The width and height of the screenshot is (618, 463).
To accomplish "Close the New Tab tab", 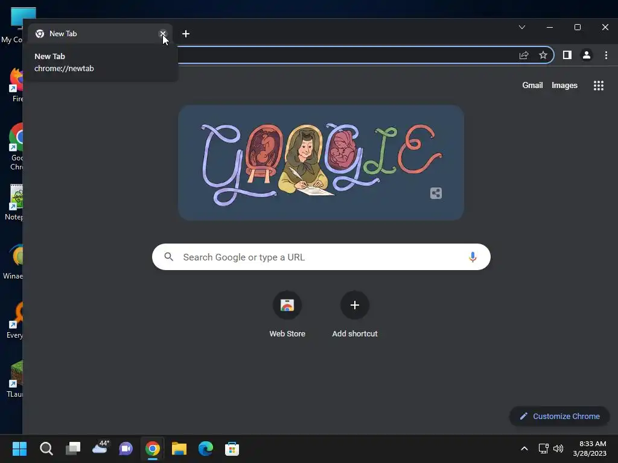I will [x=163, y=34].
